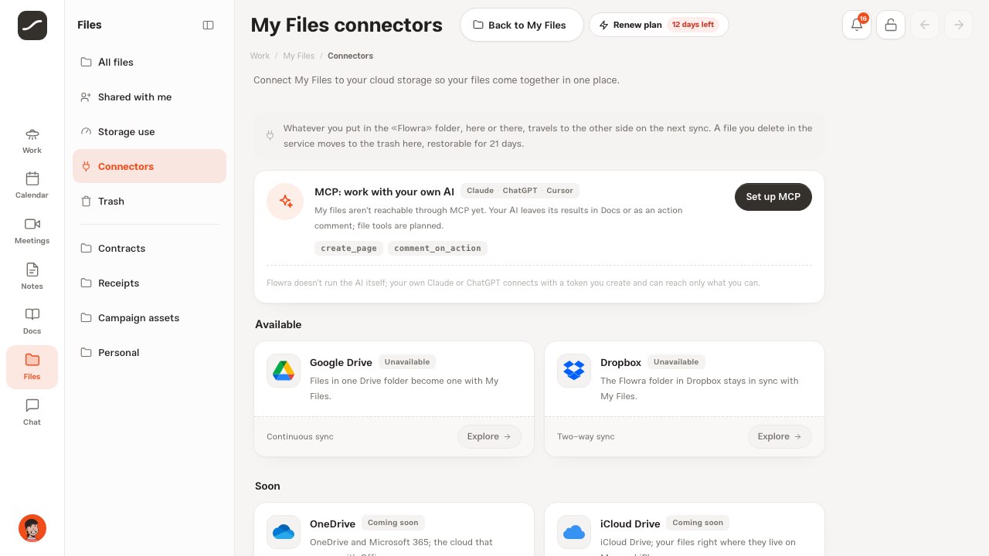Screen dimensions: 989x556
Task: Navigate back with left arrow
Action: (925, 25)
